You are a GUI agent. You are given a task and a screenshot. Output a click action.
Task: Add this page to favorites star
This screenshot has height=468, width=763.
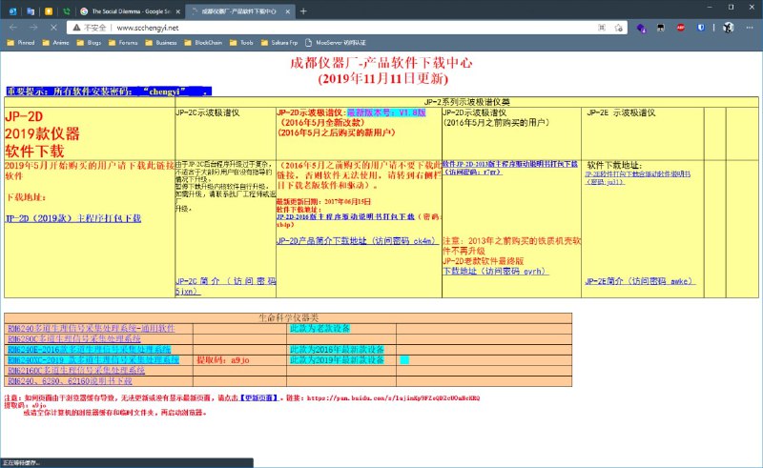click(618, 28)
